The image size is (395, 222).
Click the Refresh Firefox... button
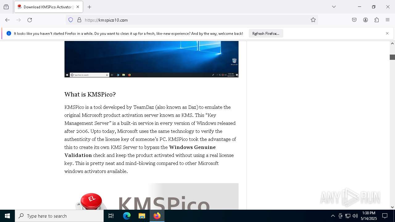coord(266,33)
